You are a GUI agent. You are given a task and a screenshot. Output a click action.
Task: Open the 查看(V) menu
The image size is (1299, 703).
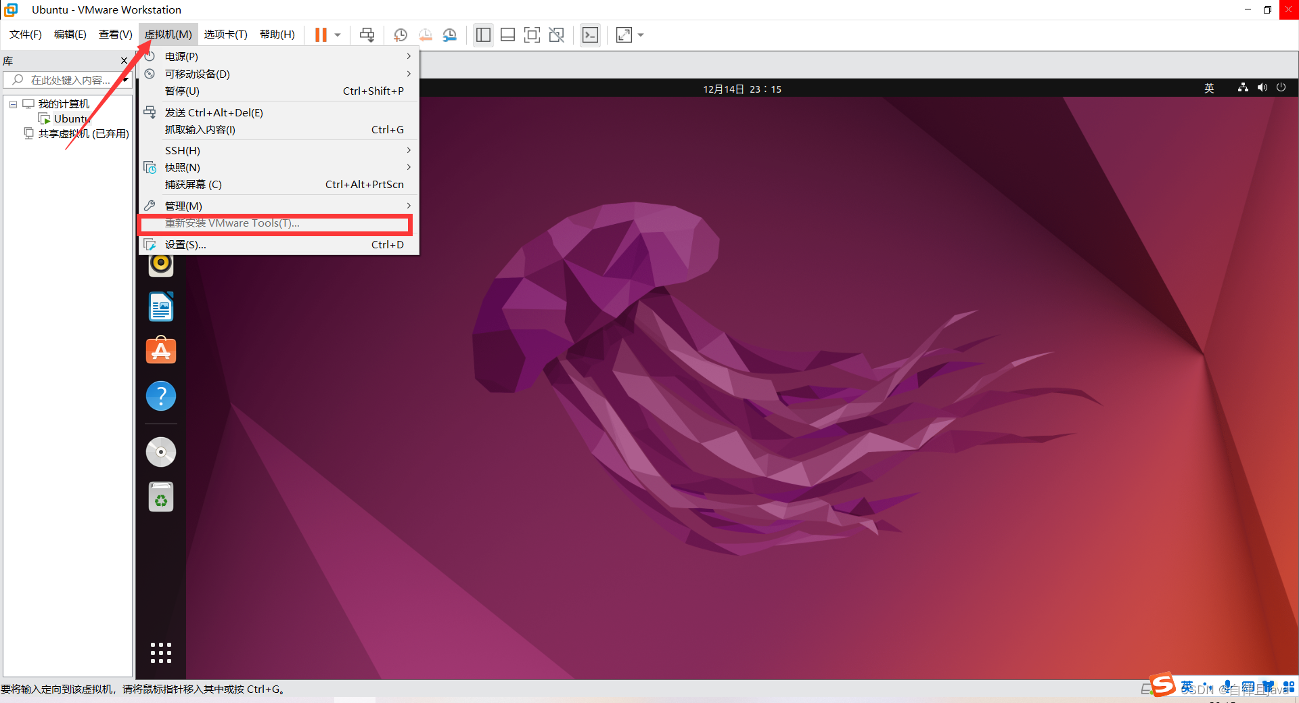(116, 35)
